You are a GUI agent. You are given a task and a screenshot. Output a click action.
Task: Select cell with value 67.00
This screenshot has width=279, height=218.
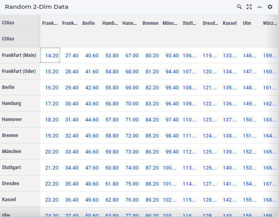tap(130, 55)
